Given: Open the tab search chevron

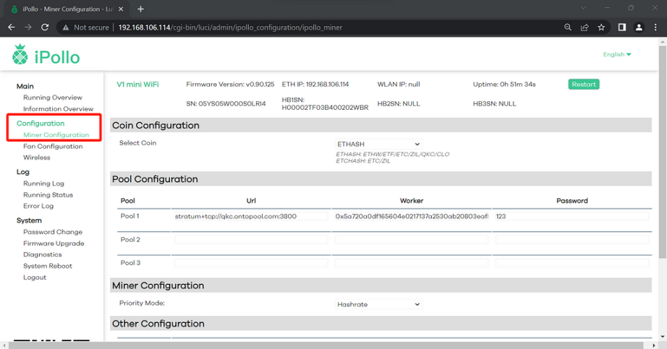Looking at the screenshot, I should 583,8.
